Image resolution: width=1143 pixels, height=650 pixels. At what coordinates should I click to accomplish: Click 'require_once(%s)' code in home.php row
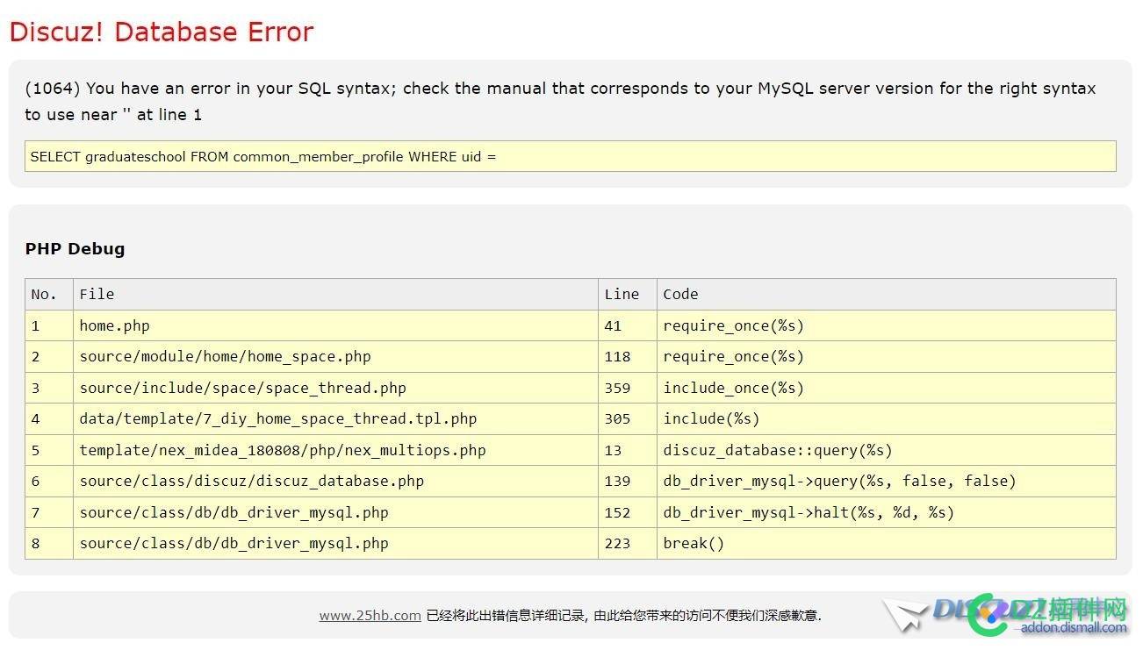click(x=887, y=325)
